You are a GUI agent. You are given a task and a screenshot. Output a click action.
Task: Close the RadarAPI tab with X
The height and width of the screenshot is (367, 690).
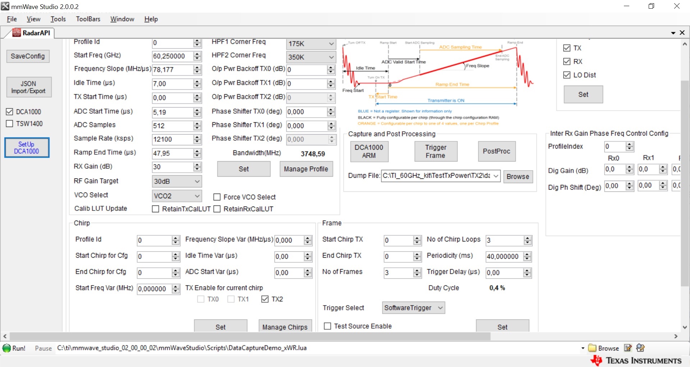pyautogui.click(x=682, y=33)
